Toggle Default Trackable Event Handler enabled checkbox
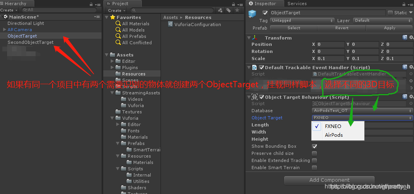Viewport: 414px width, 194px height. click(262, 67)
